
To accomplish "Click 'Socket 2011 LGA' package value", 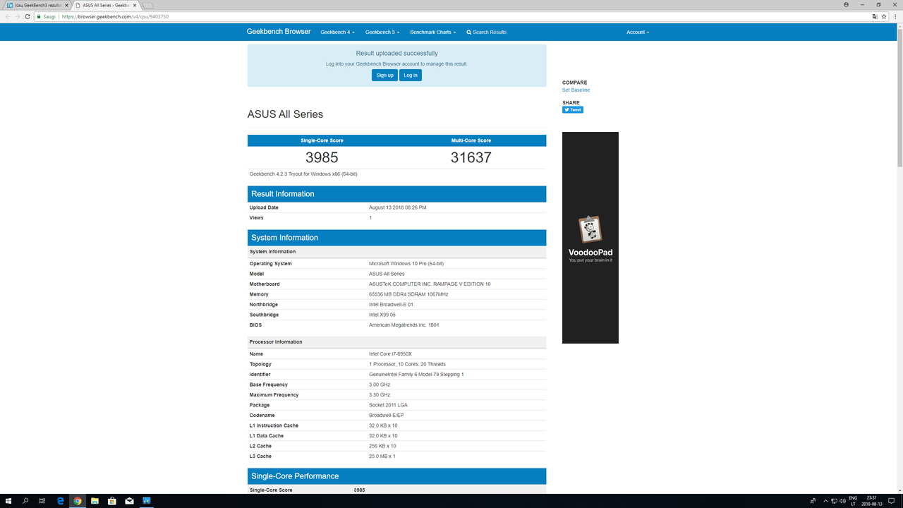I will (x=388, y=405).
